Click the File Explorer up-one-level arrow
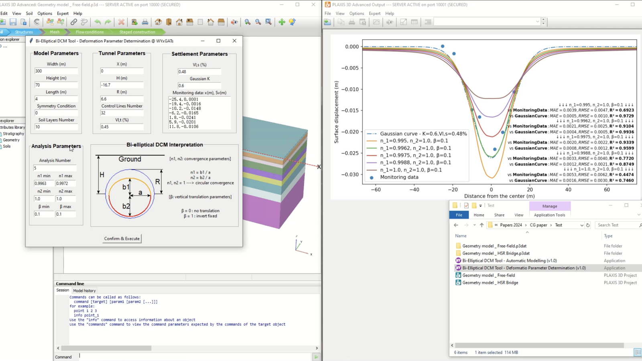 pyautogui.click(x=481, y=225)
